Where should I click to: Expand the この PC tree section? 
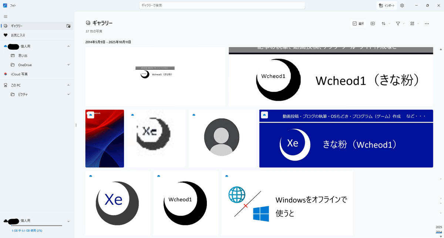(68, 85)
